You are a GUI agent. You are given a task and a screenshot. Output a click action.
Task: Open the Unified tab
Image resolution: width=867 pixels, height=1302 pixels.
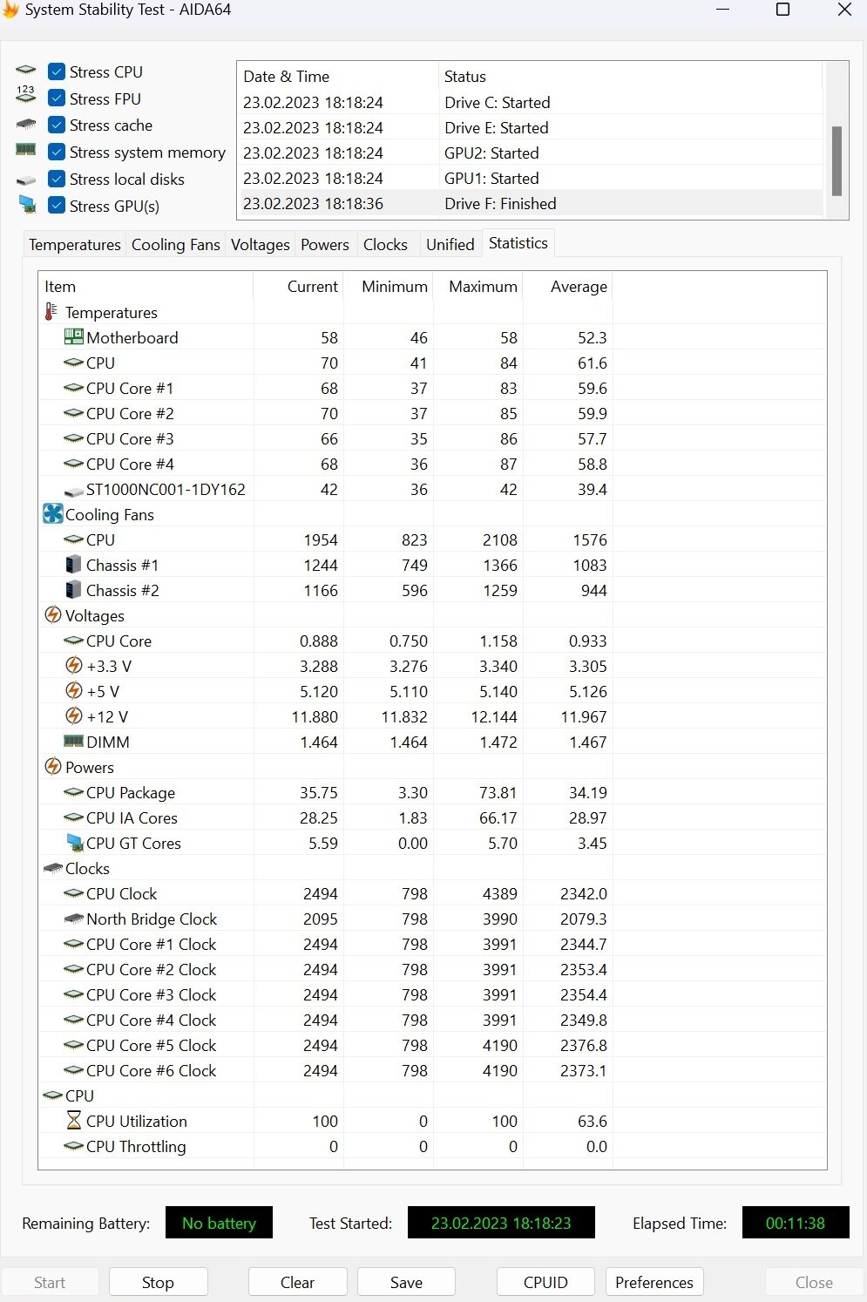pyautogui.click(x=450, y=244)
